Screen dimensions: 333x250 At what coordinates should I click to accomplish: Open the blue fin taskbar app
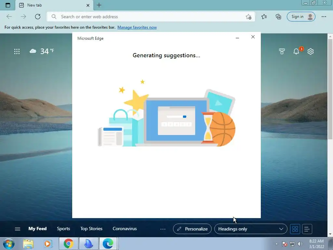pyautogui.click(x=88, y=243)
